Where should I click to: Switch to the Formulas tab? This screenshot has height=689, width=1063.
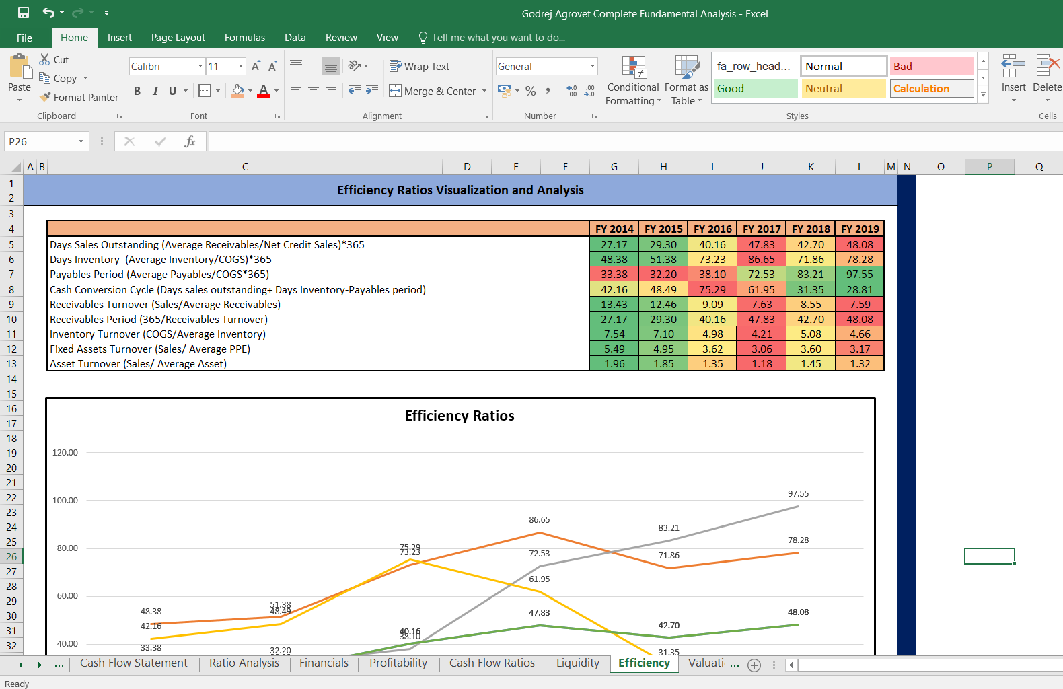[245, 38]
